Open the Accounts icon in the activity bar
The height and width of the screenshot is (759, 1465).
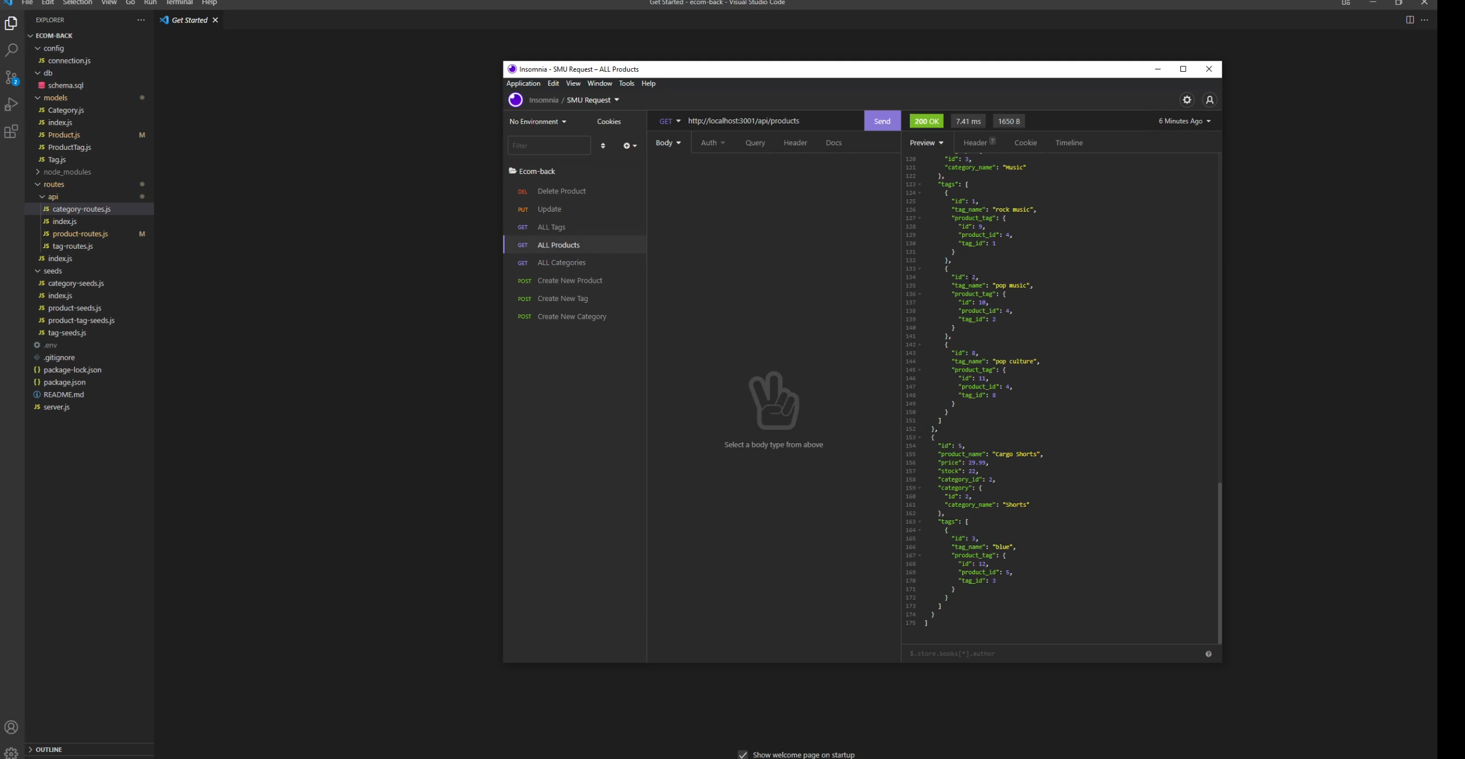(x=12, y=727)
